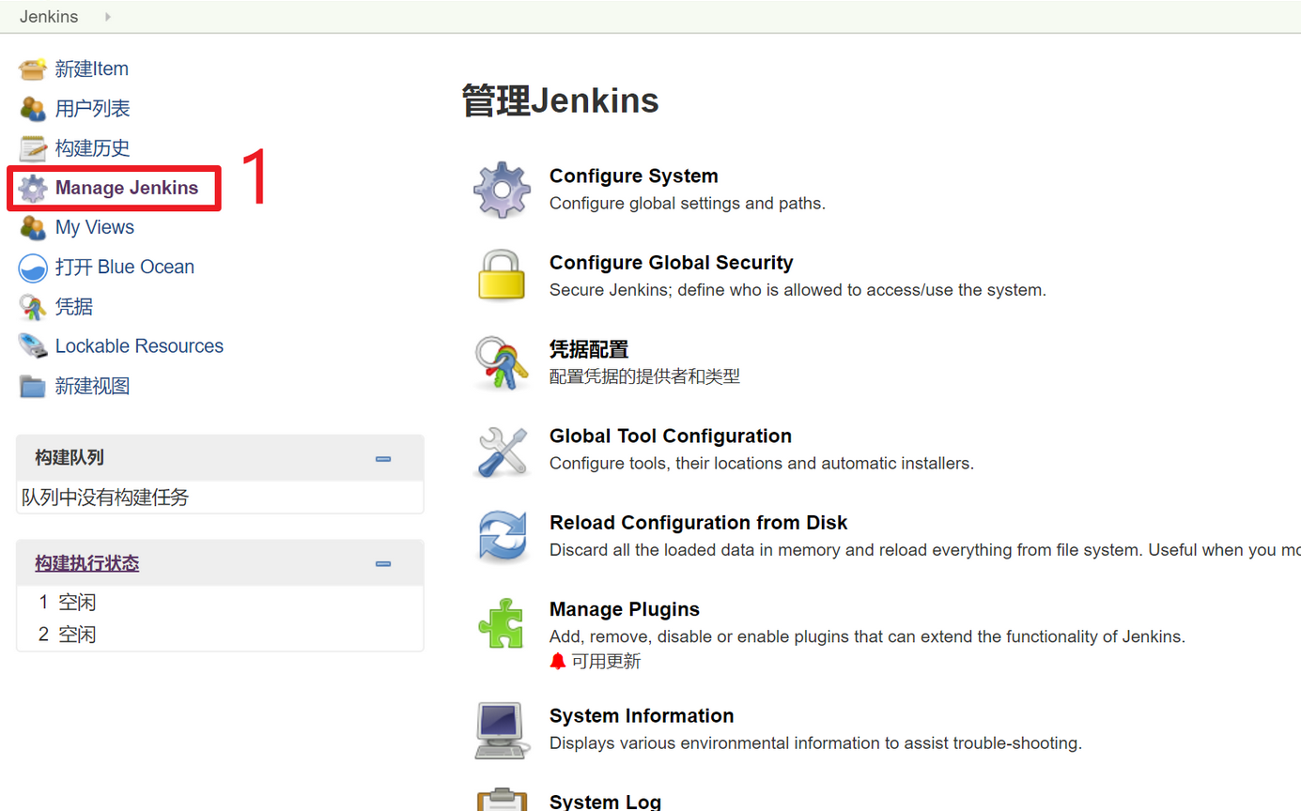The width and height of the screenshot is (1301, 811).
Task: Click the System Log clipboard icon
Action: click(x=503, y=800)
